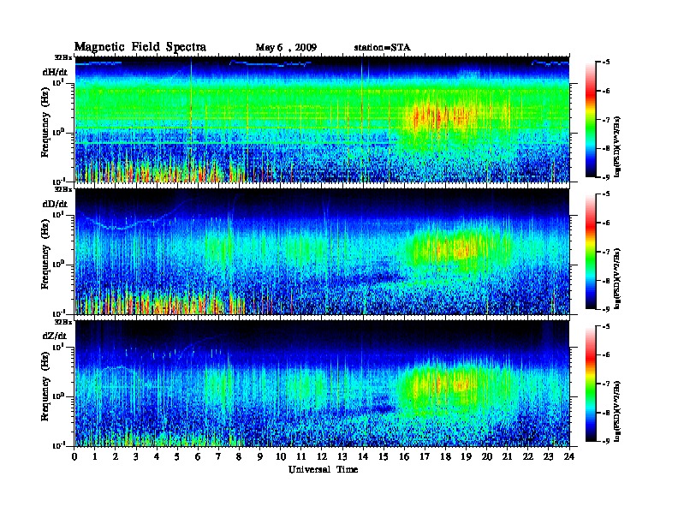Image resolution: width=678 pixels, height=524 pixels.
Task: Select the date text "May 6, 2009"
Action: [286, 48]
